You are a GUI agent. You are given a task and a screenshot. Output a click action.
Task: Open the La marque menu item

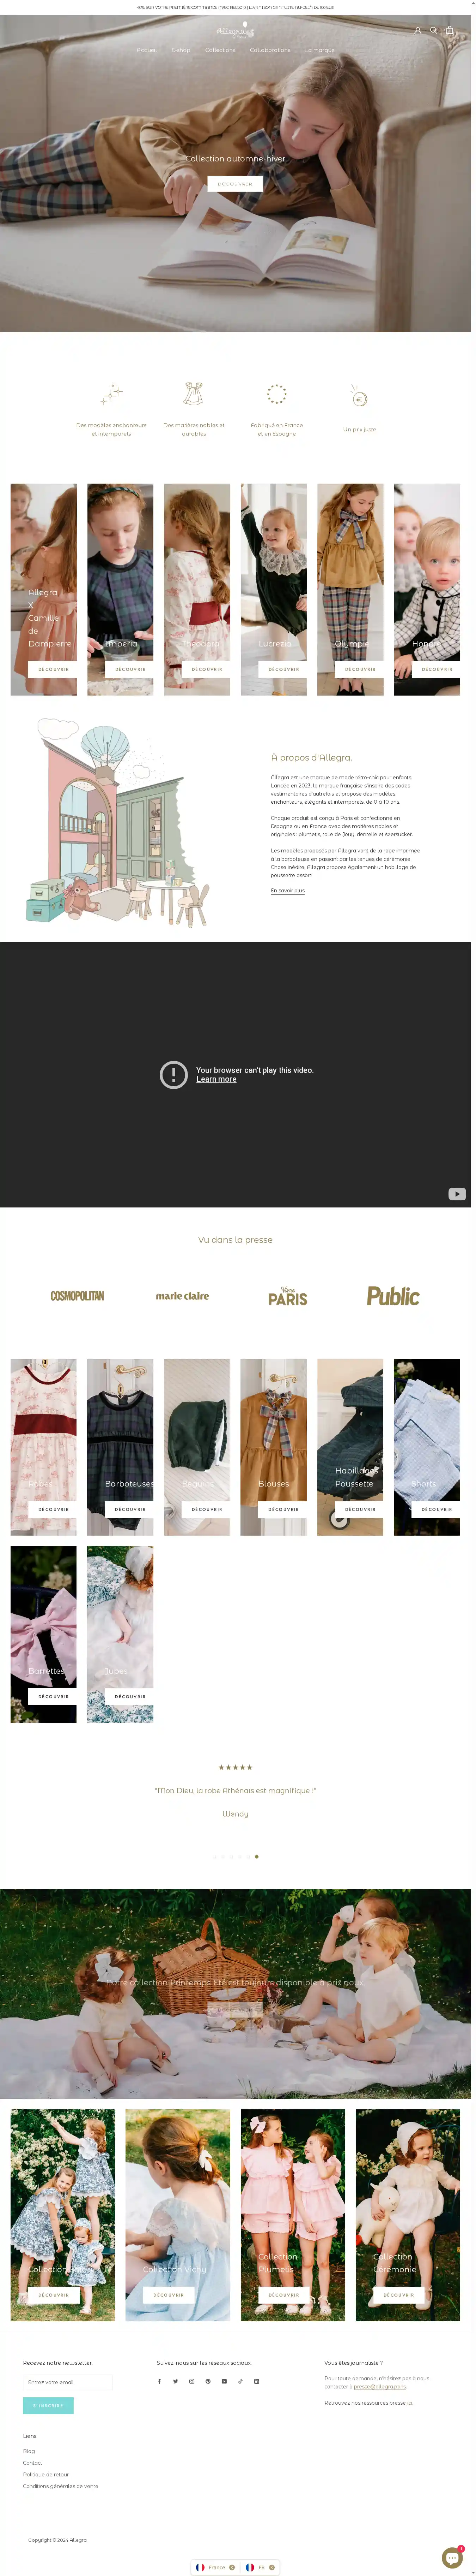319,50
